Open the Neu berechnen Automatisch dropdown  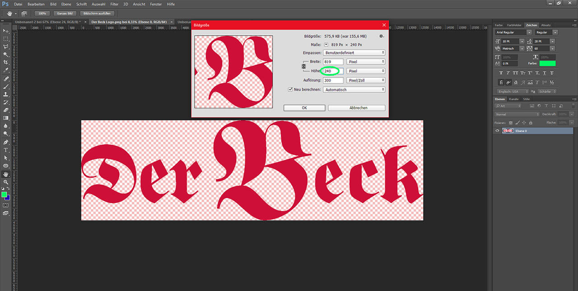click(354, 90)
